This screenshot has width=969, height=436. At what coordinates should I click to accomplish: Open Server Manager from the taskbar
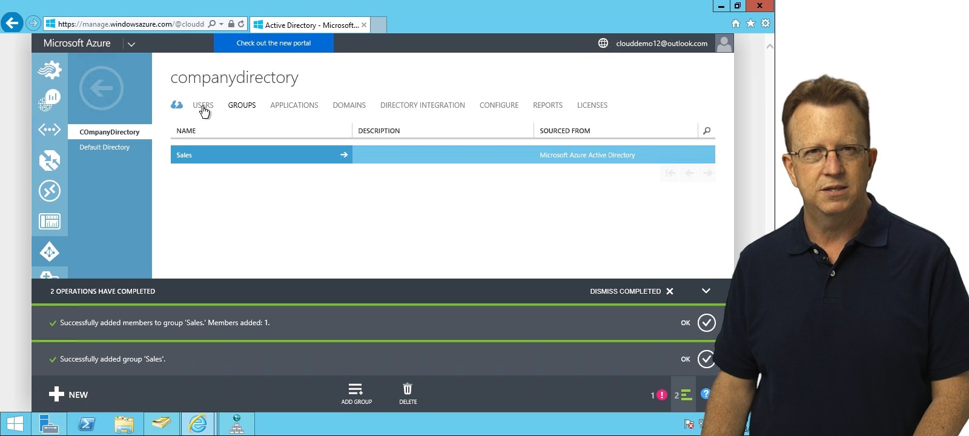(48, 424)
